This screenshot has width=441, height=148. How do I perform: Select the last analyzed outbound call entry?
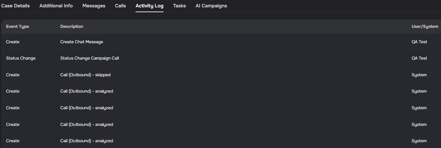pos(87,141)
